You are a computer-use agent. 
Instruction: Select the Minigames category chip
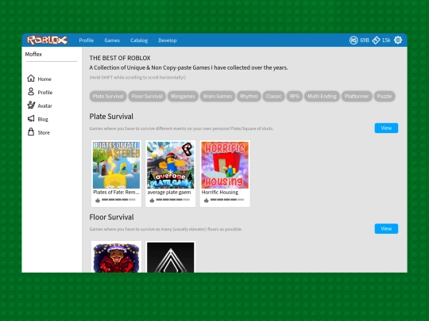coord(183,96)
